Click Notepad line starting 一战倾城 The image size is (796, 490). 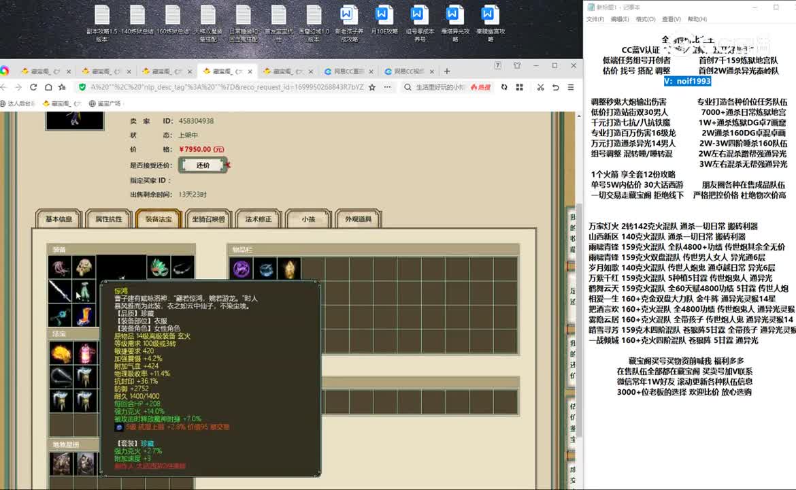673,341
